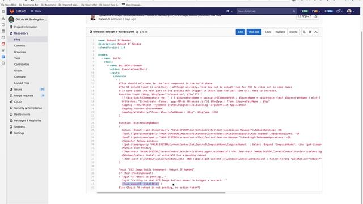The width and height of the screenshot is (363, 204).
Task: Click the commit SHA 1177d6c7 label
Action: coord(305,16)
